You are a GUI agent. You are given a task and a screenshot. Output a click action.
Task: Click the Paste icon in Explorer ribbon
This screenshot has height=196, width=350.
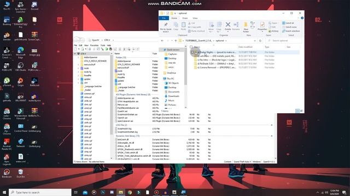coord(183,26)
